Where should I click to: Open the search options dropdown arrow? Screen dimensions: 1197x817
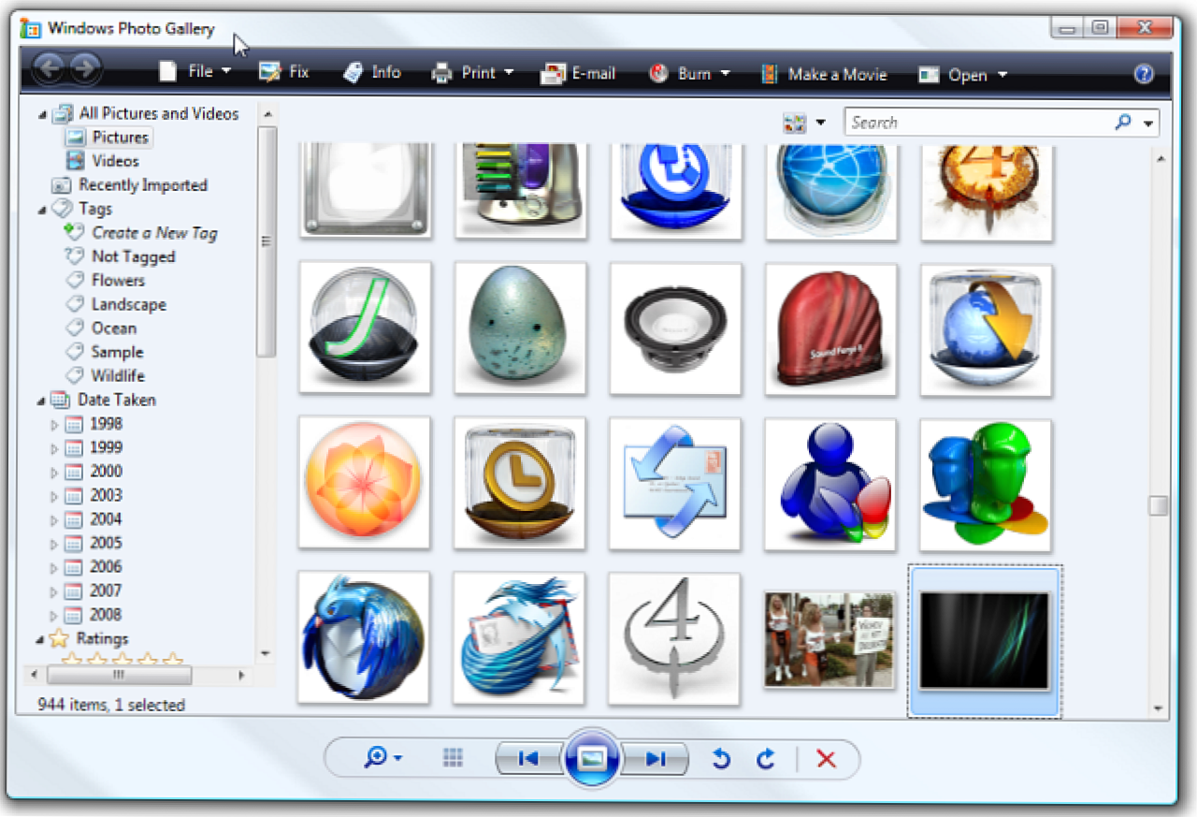point(1148,124)
